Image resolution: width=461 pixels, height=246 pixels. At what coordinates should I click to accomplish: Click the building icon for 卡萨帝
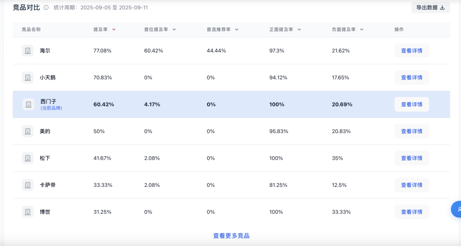[x=28, y=185]
